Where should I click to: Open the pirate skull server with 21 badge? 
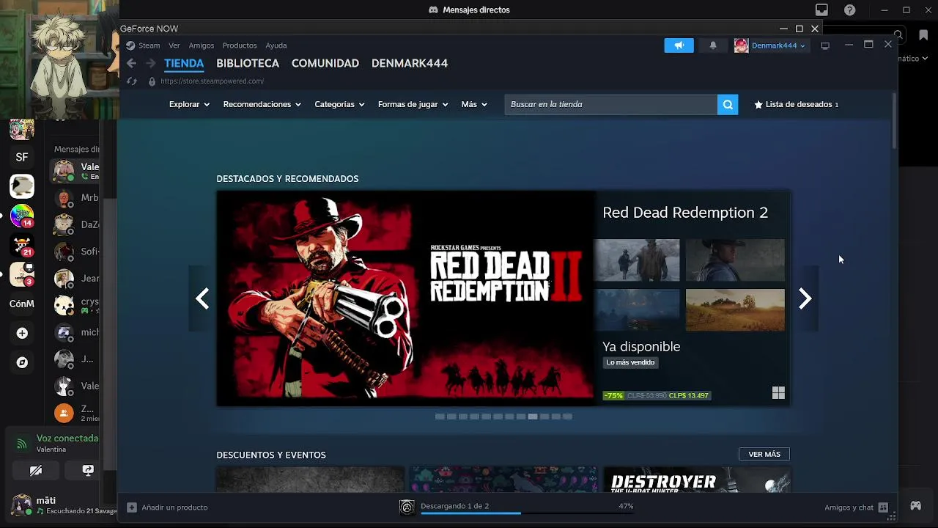click(22, 245)
